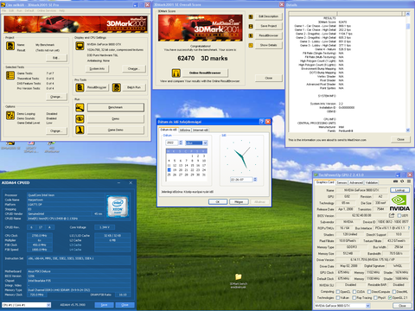Click the year input field in date dialog

pos(172,143)
